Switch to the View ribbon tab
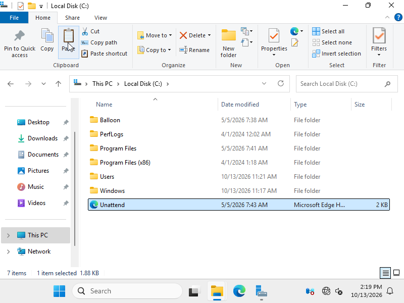The image size is (404, 303). [x=100, y=18]
